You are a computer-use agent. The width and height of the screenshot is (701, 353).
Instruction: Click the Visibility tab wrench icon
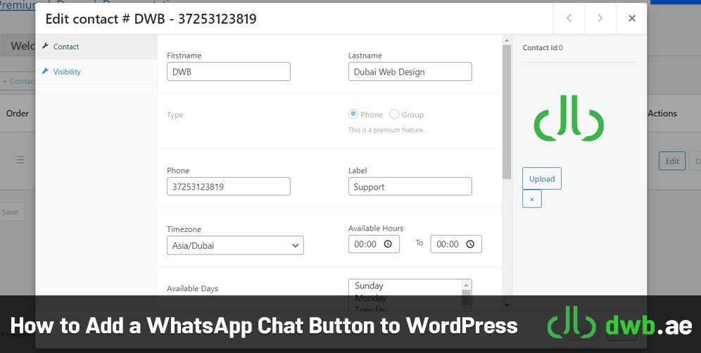[45, 71]
